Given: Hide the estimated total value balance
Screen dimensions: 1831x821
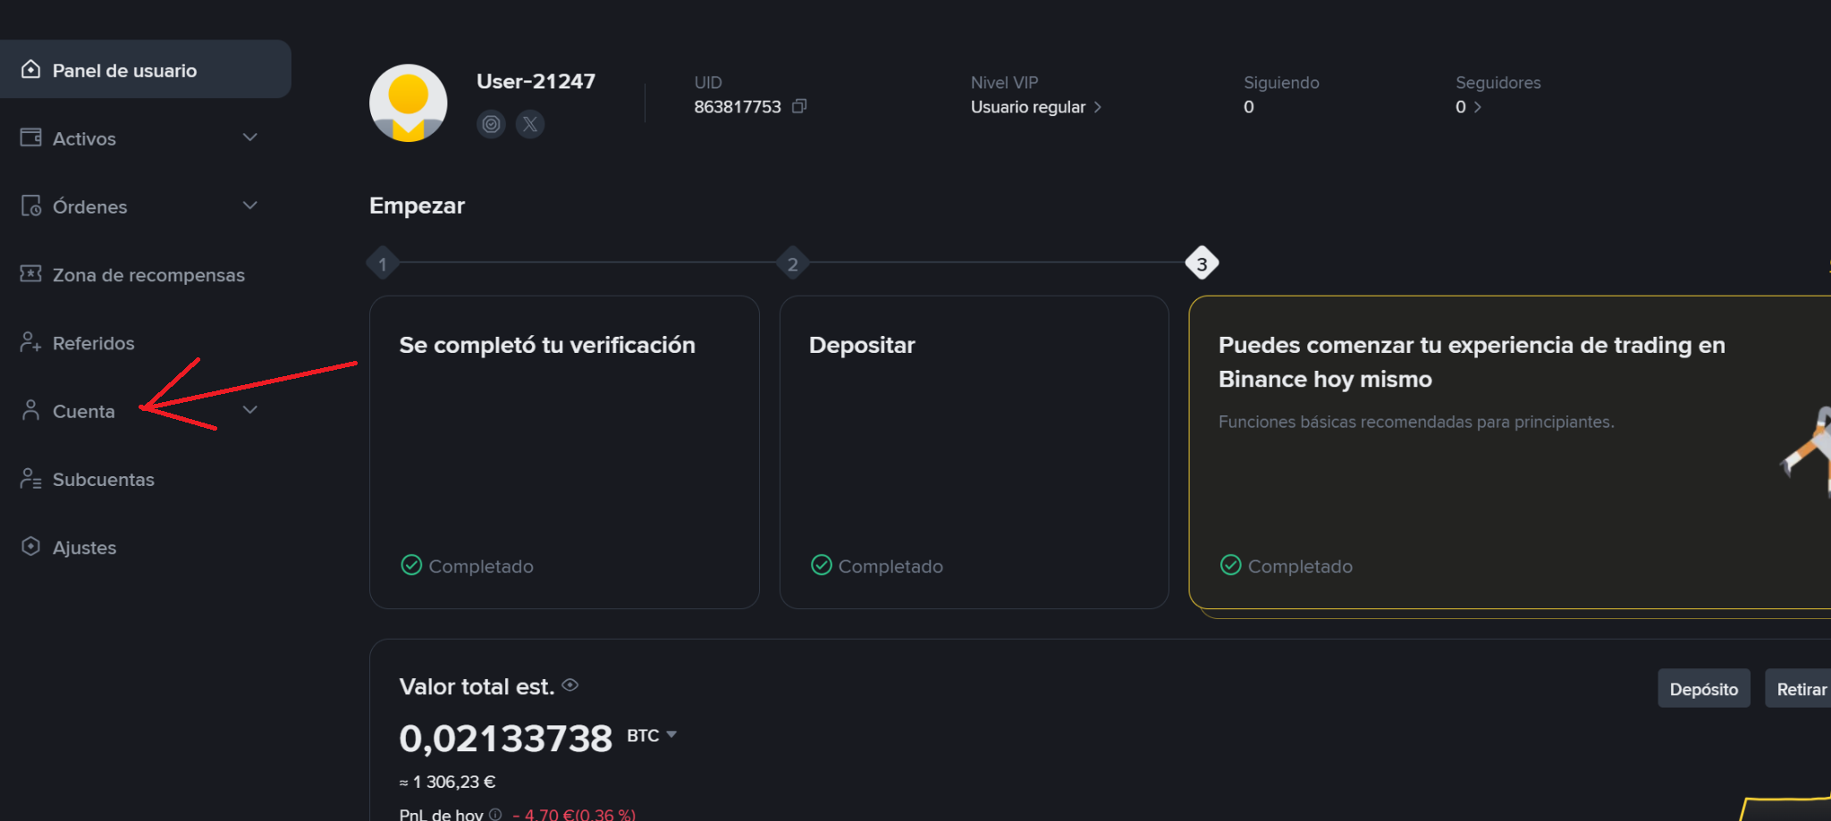Looking at the screenshot, I should pyautogui.click(x=570, y=685).
